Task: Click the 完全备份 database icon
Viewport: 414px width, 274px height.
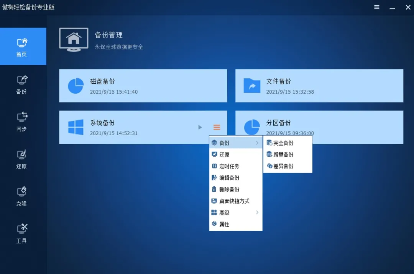Action: 269,143
